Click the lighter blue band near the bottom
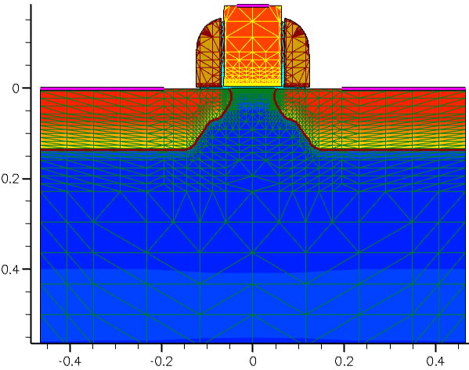The height and width of the screenshot is (370, 469). coord(253,306)
